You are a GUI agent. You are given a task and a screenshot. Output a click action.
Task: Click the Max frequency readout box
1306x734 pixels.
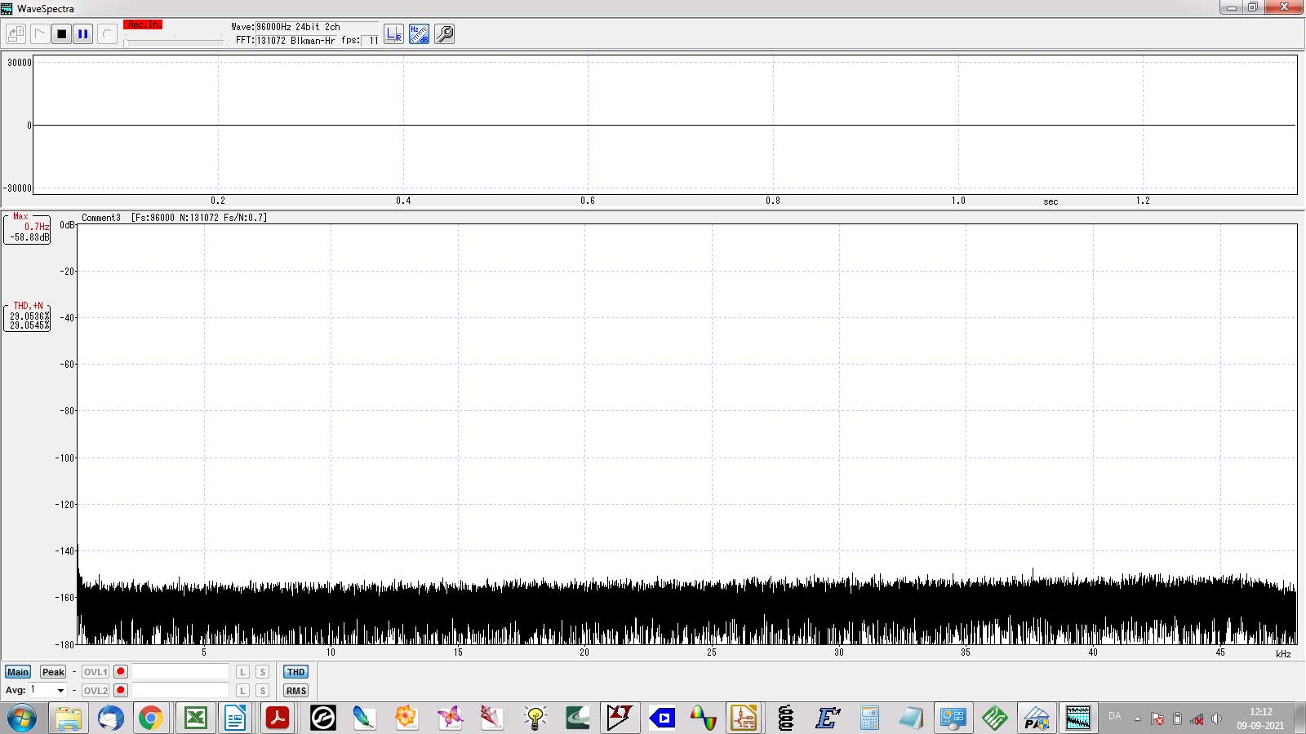28,228
